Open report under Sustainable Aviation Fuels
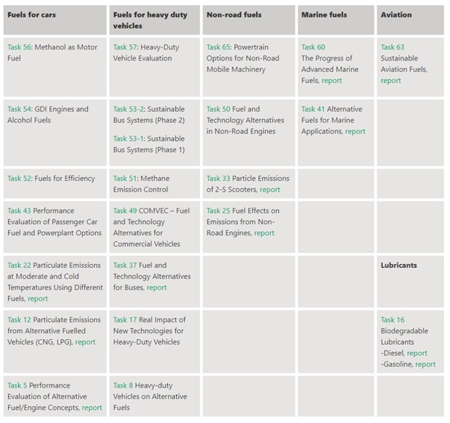Screen dimensions: 450x423 click(391, 81)
